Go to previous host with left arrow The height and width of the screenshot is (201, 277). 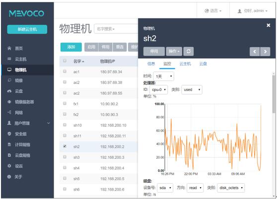[x=255, y=52]
